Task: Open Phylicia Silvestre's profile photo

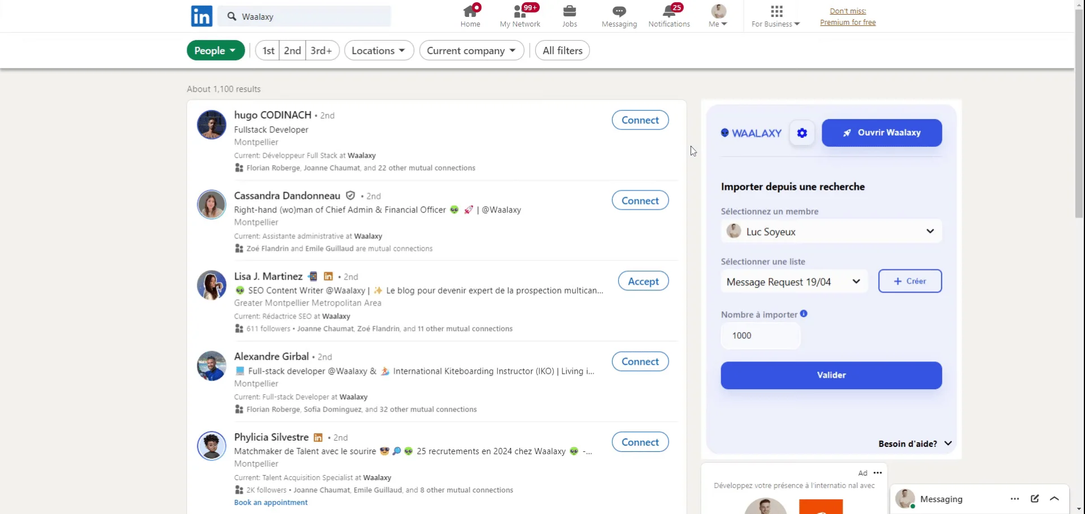Action: pyautogui.click(x=211, y=446)
